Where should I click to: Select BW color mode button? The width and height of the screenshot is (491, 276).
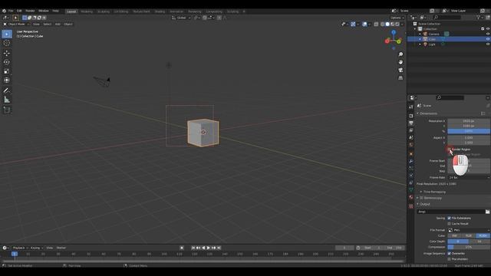click(x=454, y=235)
